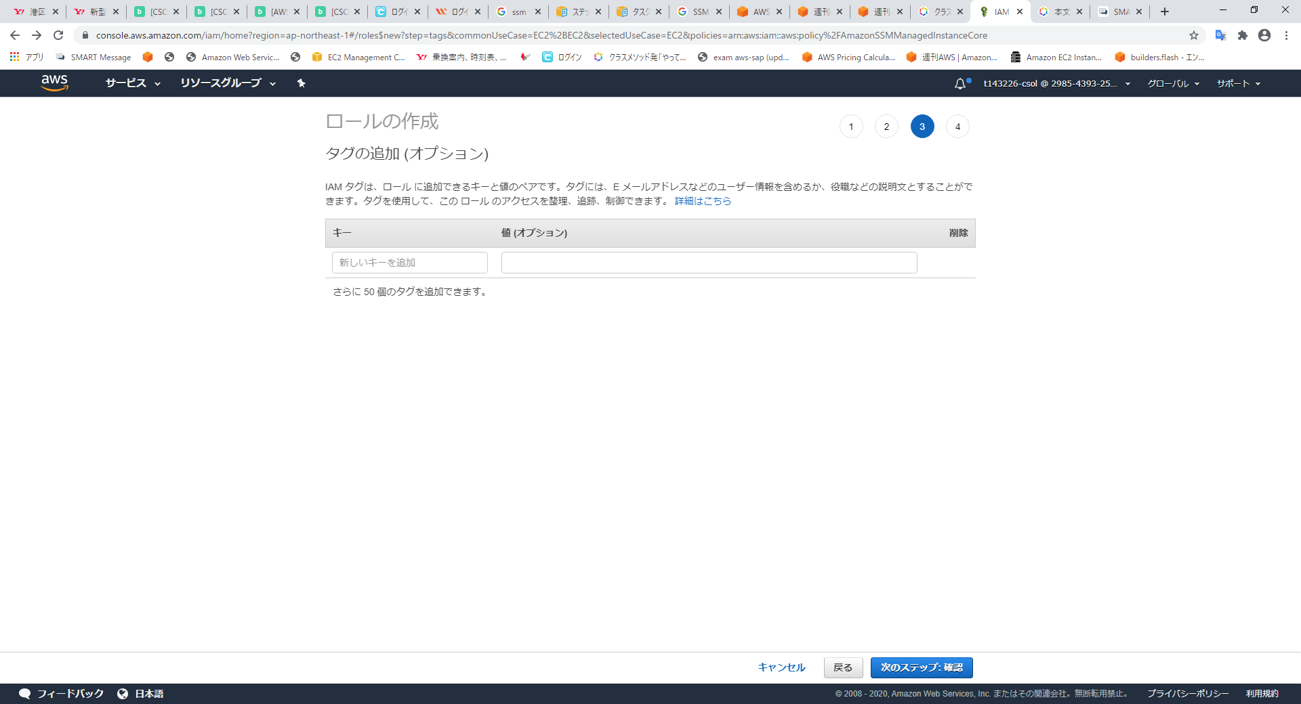
Task: Open the グローバル region dropdown
Action: tap(1173, 84)
